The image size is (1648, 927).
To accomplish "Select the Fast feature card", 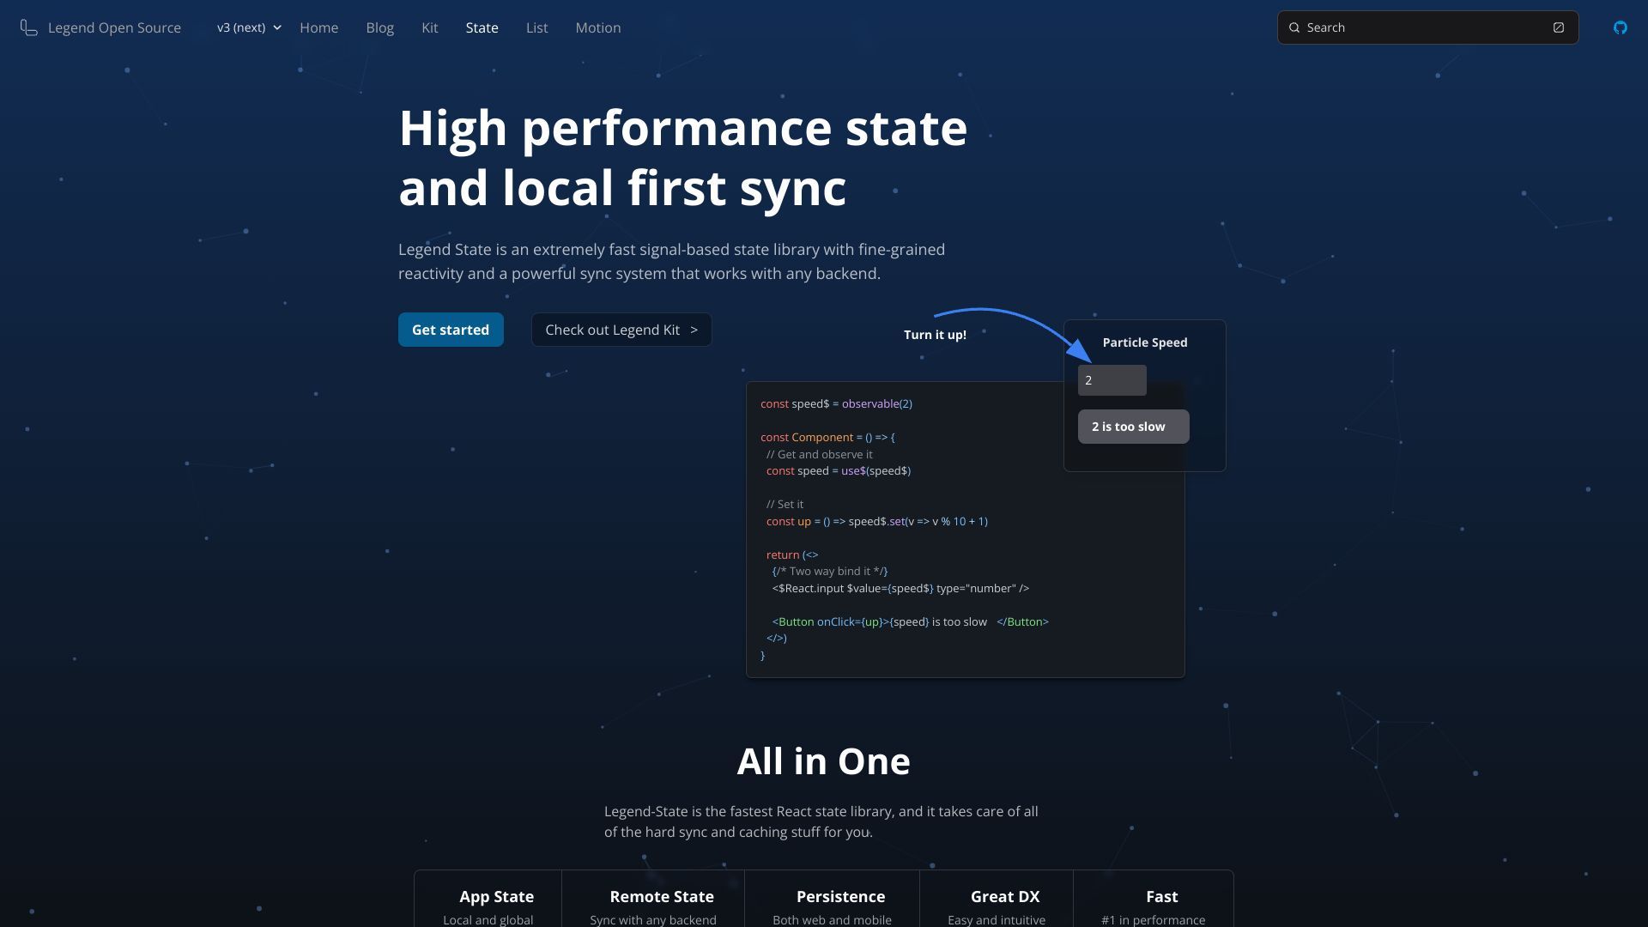I will coord(1154,899).
